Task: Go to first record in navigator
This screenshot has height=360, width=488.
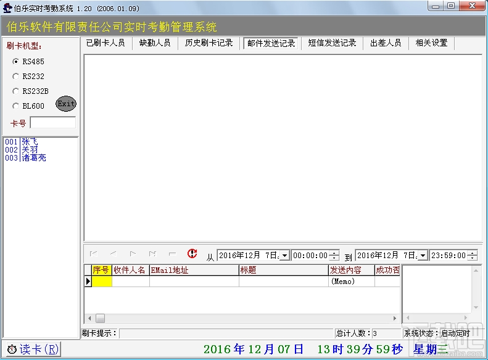Action: [x=93, y=254]
